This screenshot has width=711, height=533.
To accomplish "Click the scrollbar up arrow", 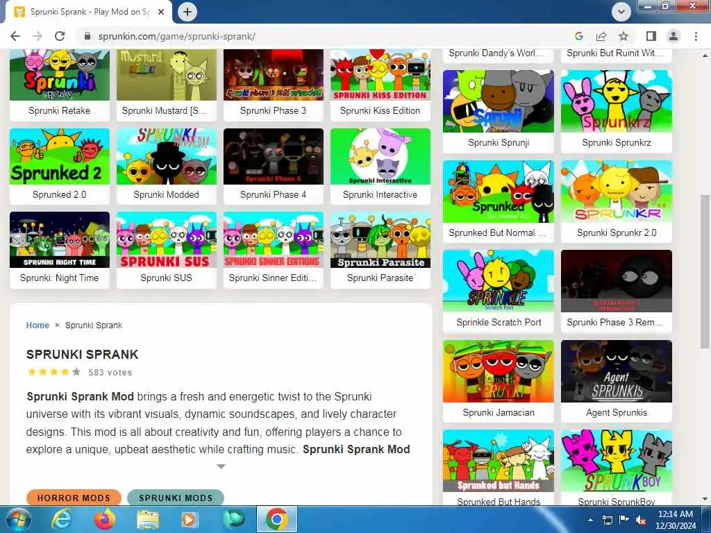I will (705, 56).
